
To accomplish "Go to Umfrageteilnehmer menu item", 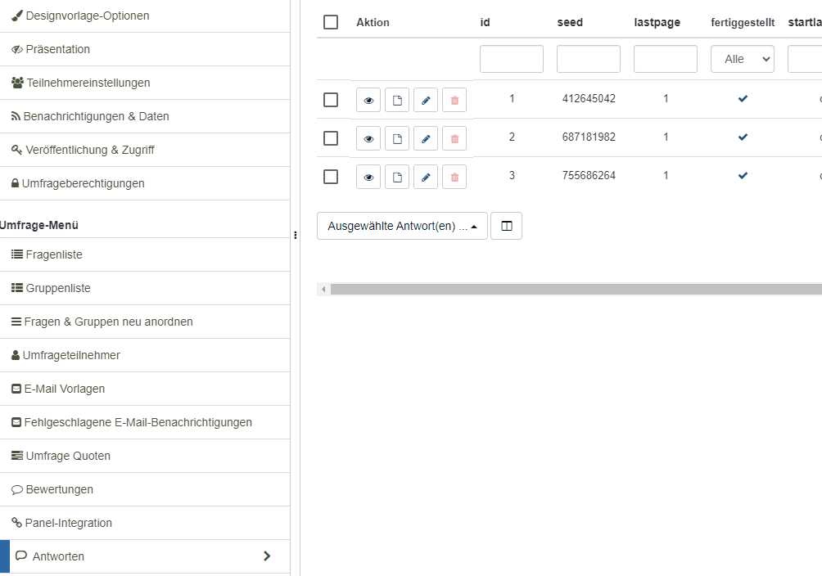I will (72, 355).
